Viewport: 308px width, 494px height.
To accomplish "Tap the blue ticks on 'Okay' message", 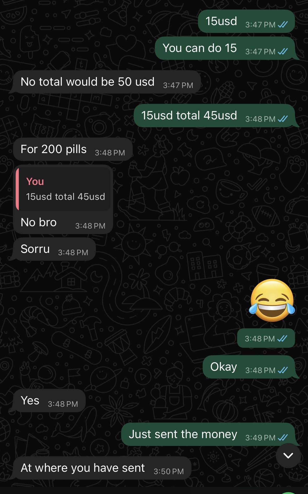I will click(283, 370).
